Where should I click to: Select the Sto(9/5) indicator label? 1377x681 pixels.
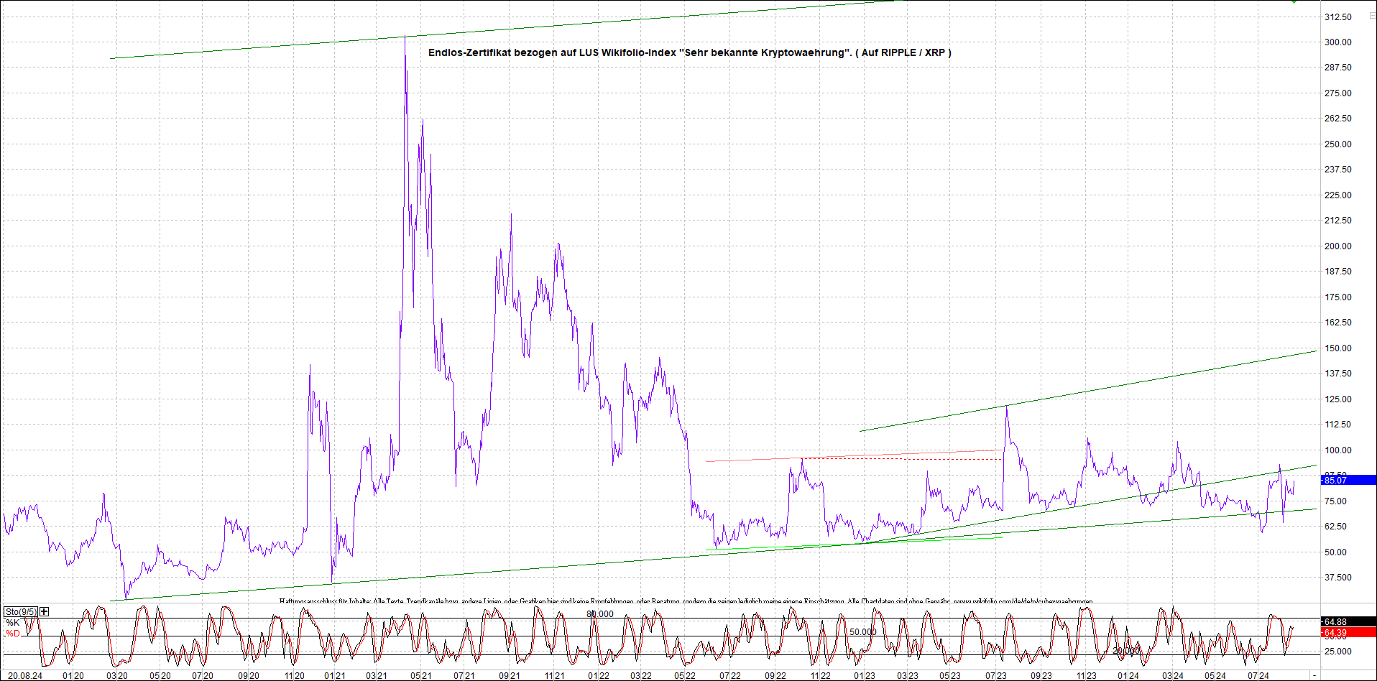tap(21, 612)
